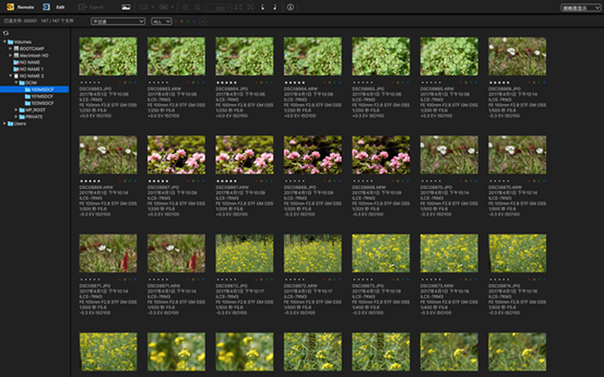604x377 pixels.
Task: Open the display mode dropdown at top right
Action: click(580, 8)
